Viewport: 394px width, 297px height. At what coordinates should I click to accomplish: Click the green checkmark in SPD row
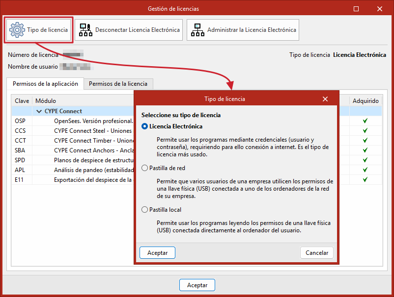pos(365,160)
